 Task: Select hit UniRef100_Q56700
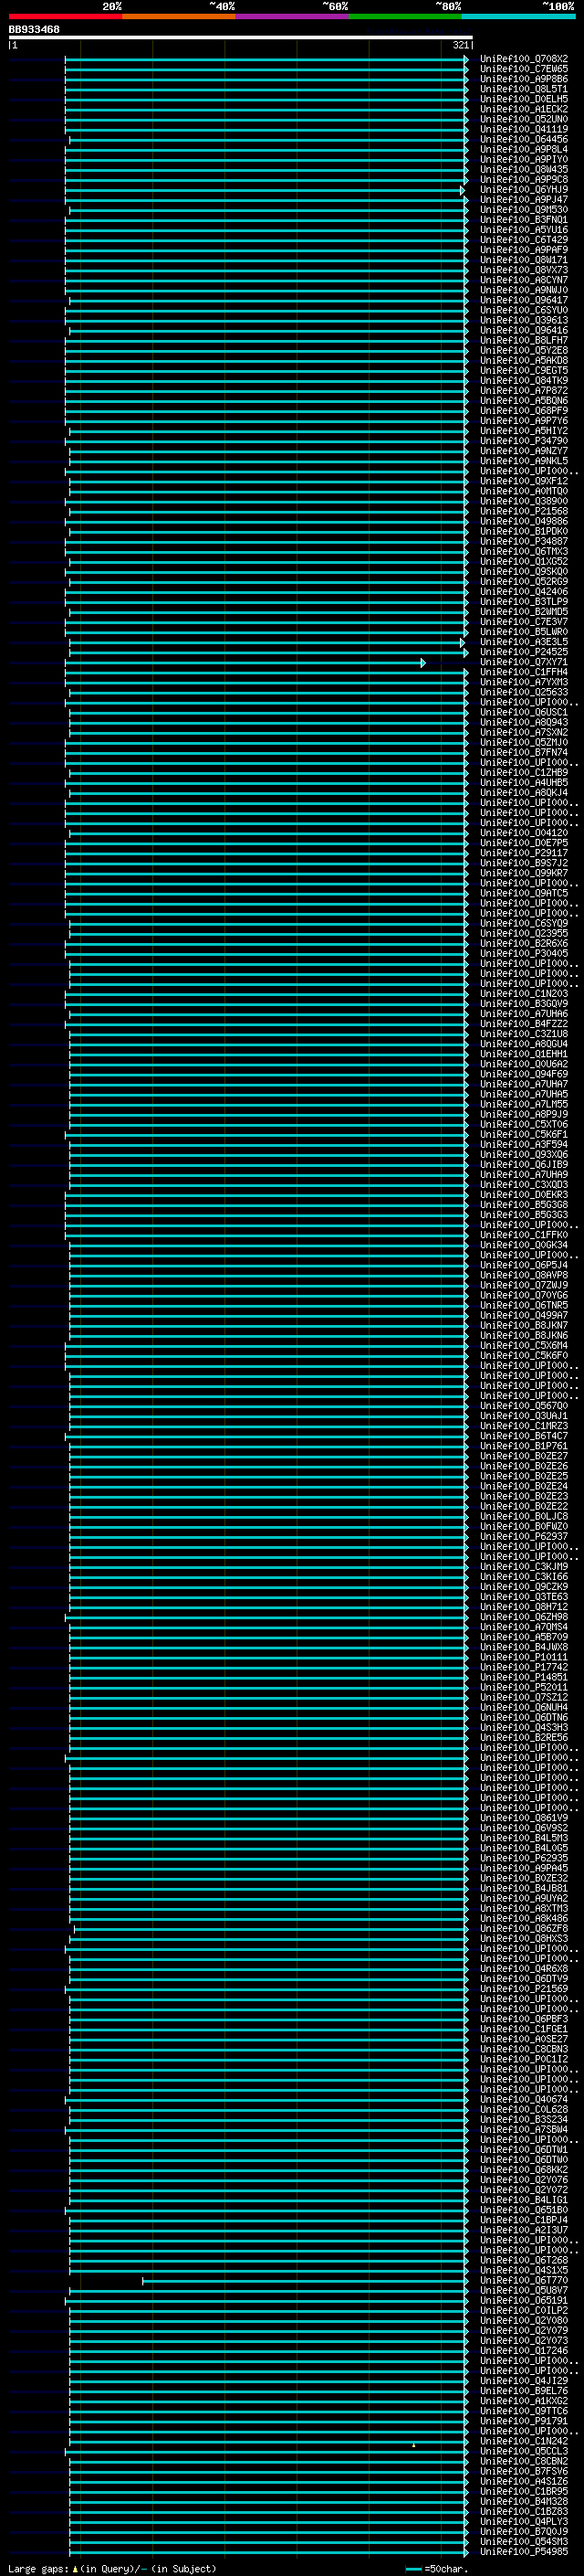524,1406
